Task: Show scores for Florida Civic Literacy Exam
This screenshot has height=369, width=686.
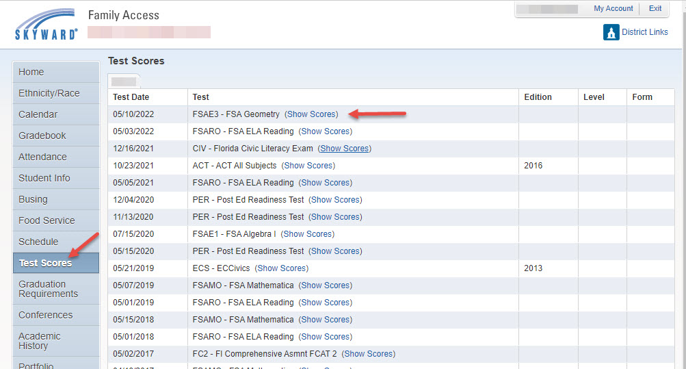Action: pos(345,149)
